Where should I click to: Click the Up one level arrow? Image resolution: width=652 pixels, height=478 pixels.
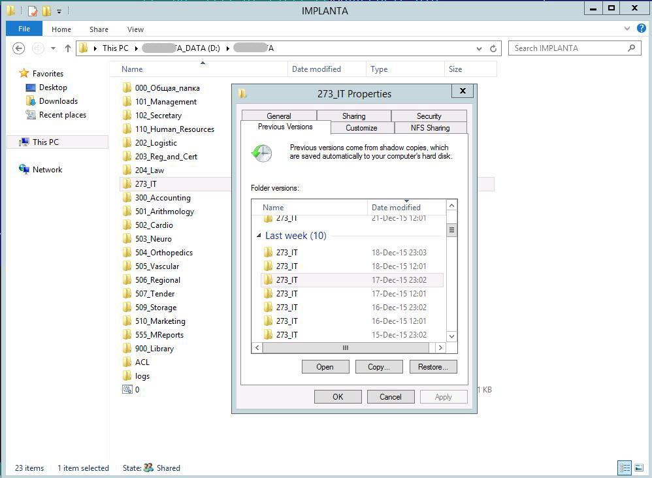(67, 48)
